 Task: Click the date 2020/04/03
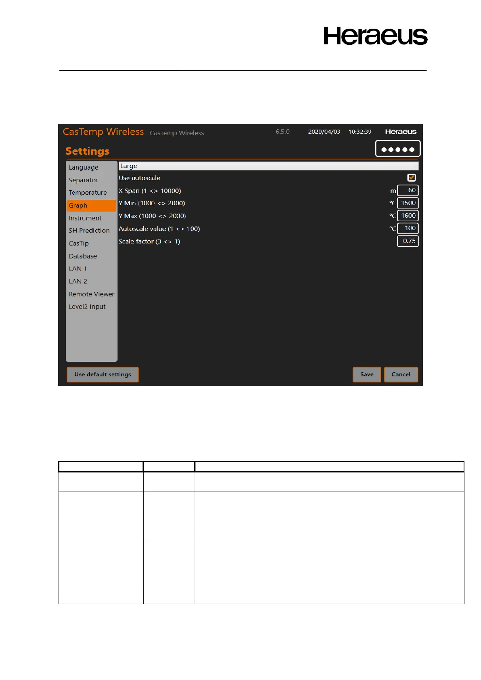point(324,132)
